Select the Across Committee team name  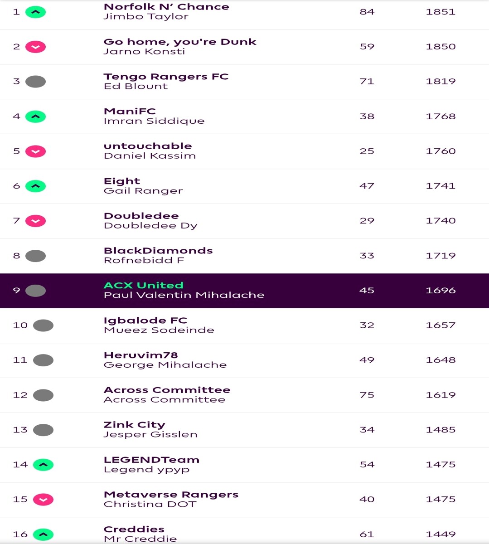(167, 390)
